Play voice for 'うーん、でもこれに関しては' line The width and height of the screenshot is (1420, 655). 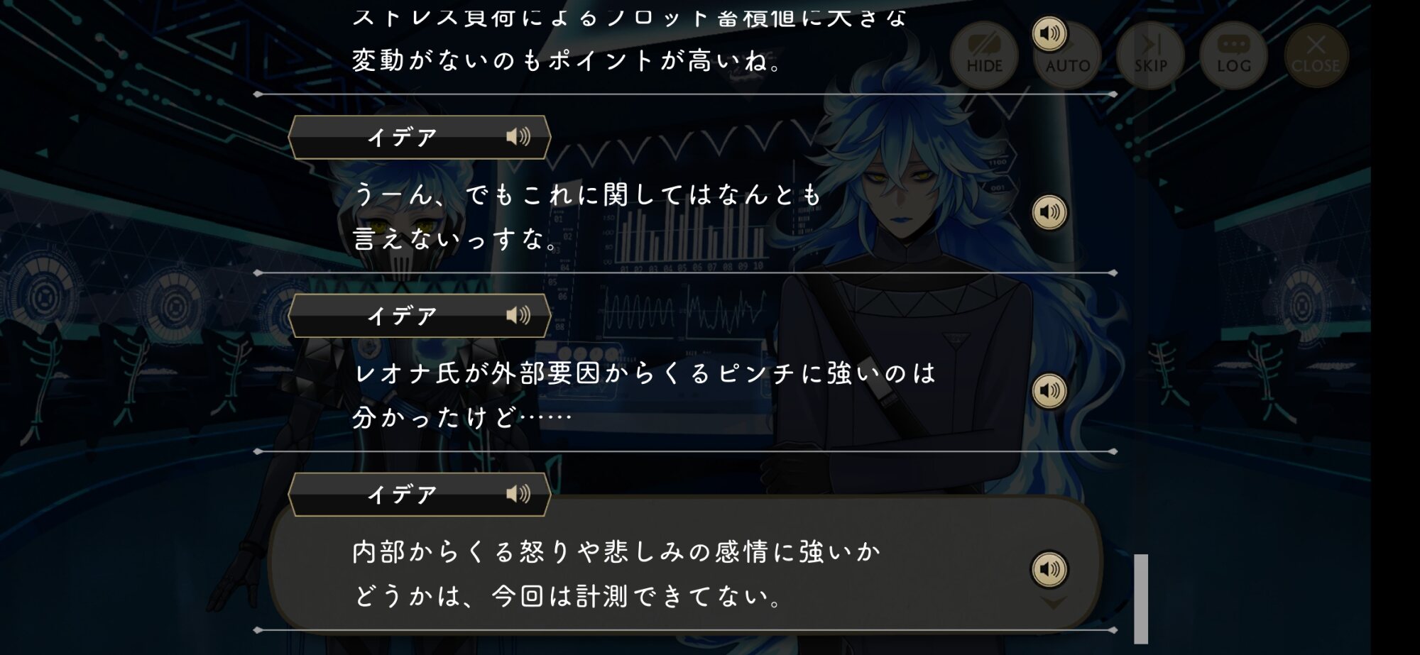[x=1049, y=211]
